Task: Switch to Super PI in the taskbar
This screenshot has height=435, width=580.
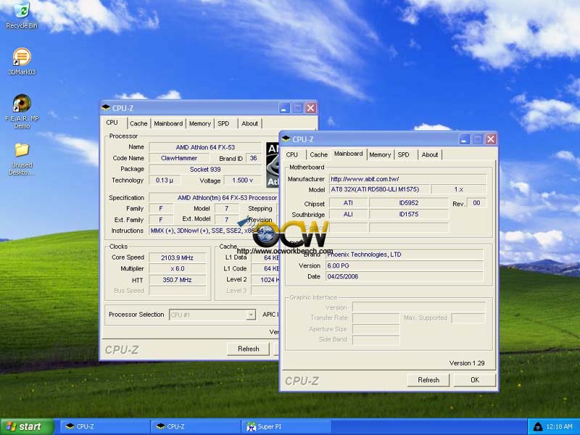Action: [286, 426]
